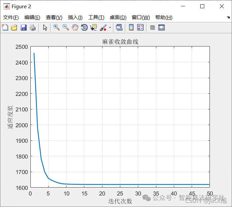Minimize the Figure 2 window
Viewport: 232px width, 207px height.
183,6
